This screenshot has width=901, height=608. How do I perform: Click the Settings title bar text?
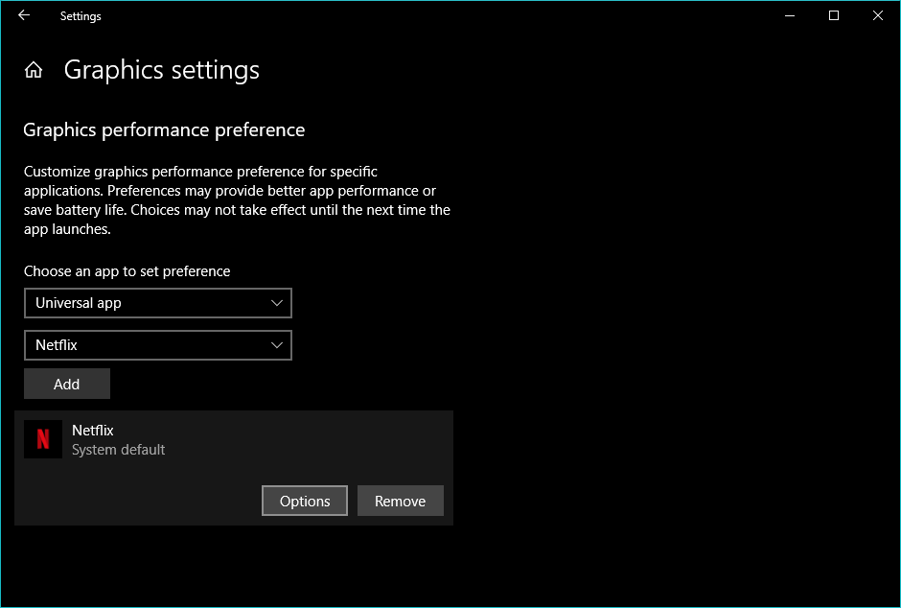(x=81, y=16)
